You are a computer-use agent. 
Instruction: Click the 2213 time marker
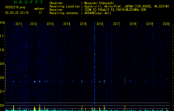[x=50, y=24]
